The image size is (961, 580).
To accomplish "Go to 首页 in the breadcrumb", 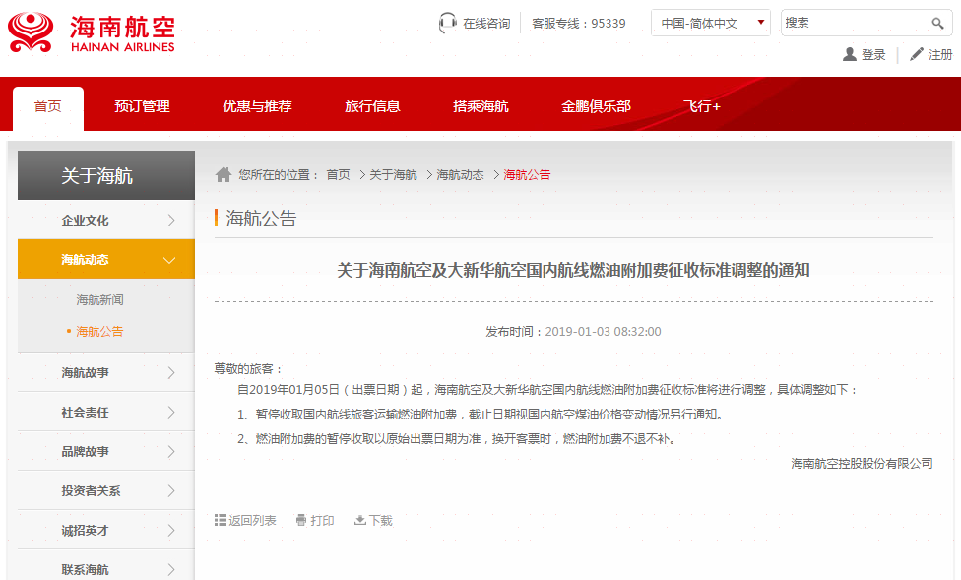I will tap(338, 174).
